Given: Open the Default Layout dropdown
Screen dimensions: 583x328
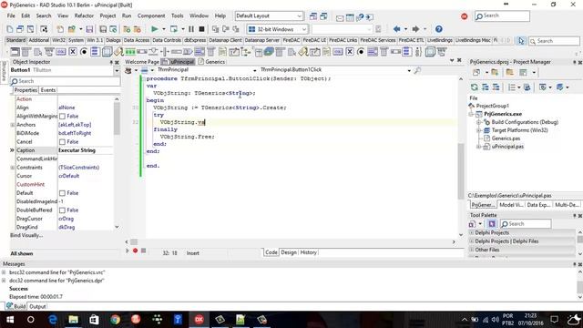Looking at the screenshot, I should [269, 16].
